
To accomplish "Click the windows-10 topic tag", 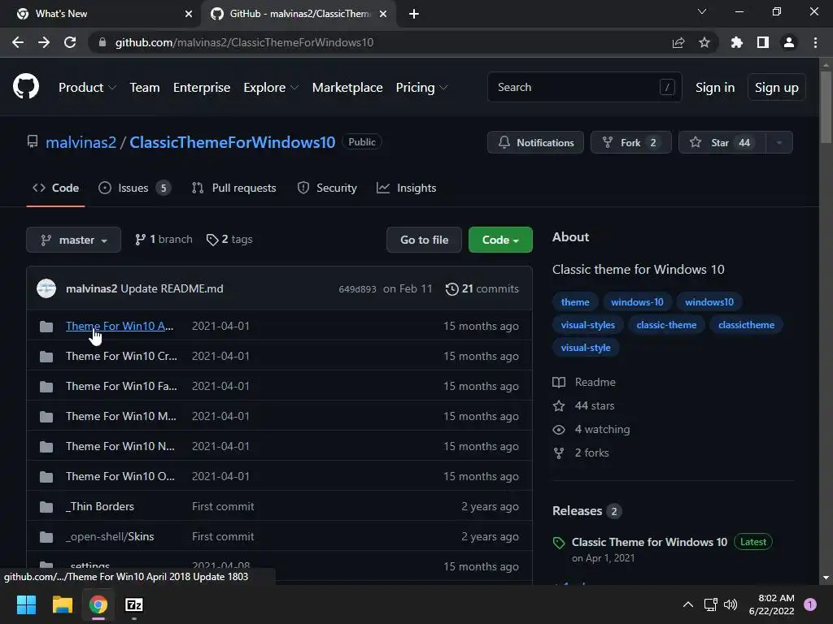I will (637, 302).
